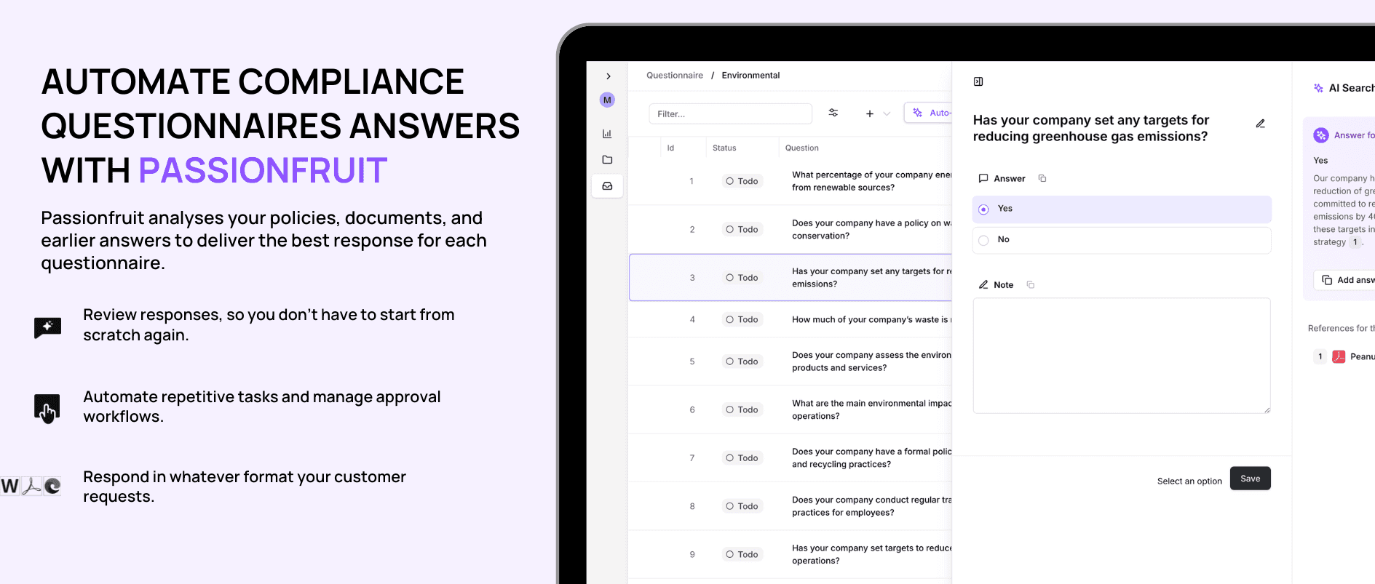The image size is (1375, 584).
Task: Open the M user avatar
Action: (x=607, y=100)
